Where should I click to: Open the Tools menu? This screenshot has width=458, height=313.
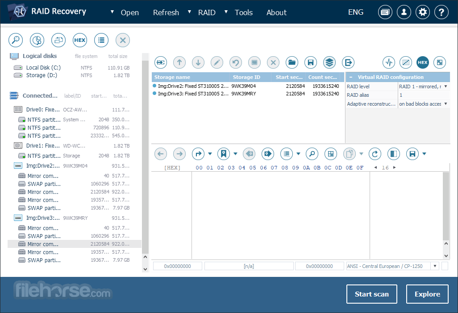(x=244, y=12)
